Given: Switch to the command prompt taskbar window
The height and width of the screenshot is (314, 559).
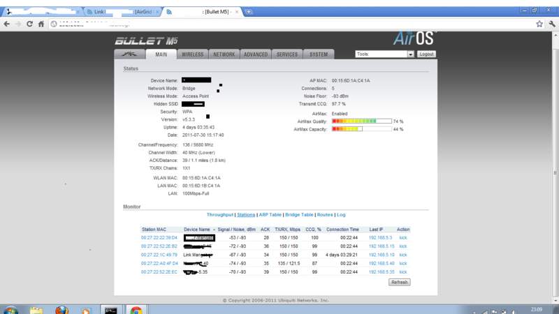Looking at the screenshot, I should coord(111,309).
